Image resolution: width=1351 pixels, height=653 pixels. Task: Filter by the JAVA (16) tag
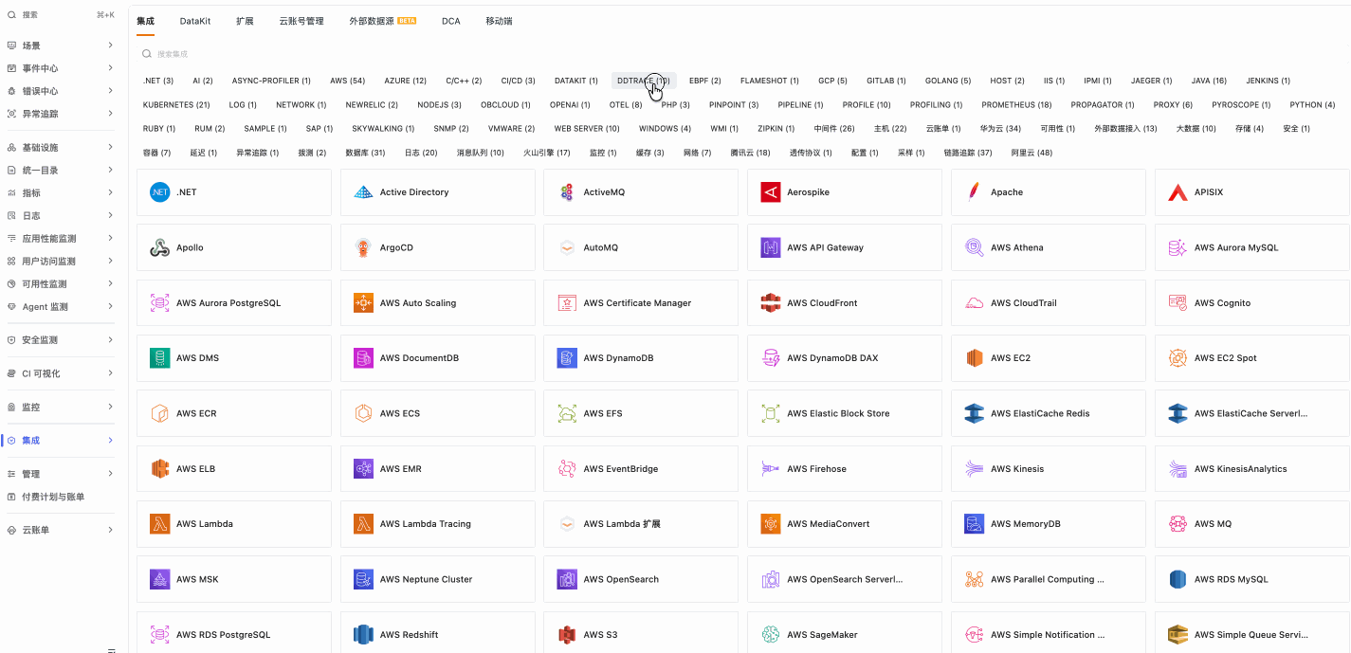pyautogui.click(x=1209, y=81)
